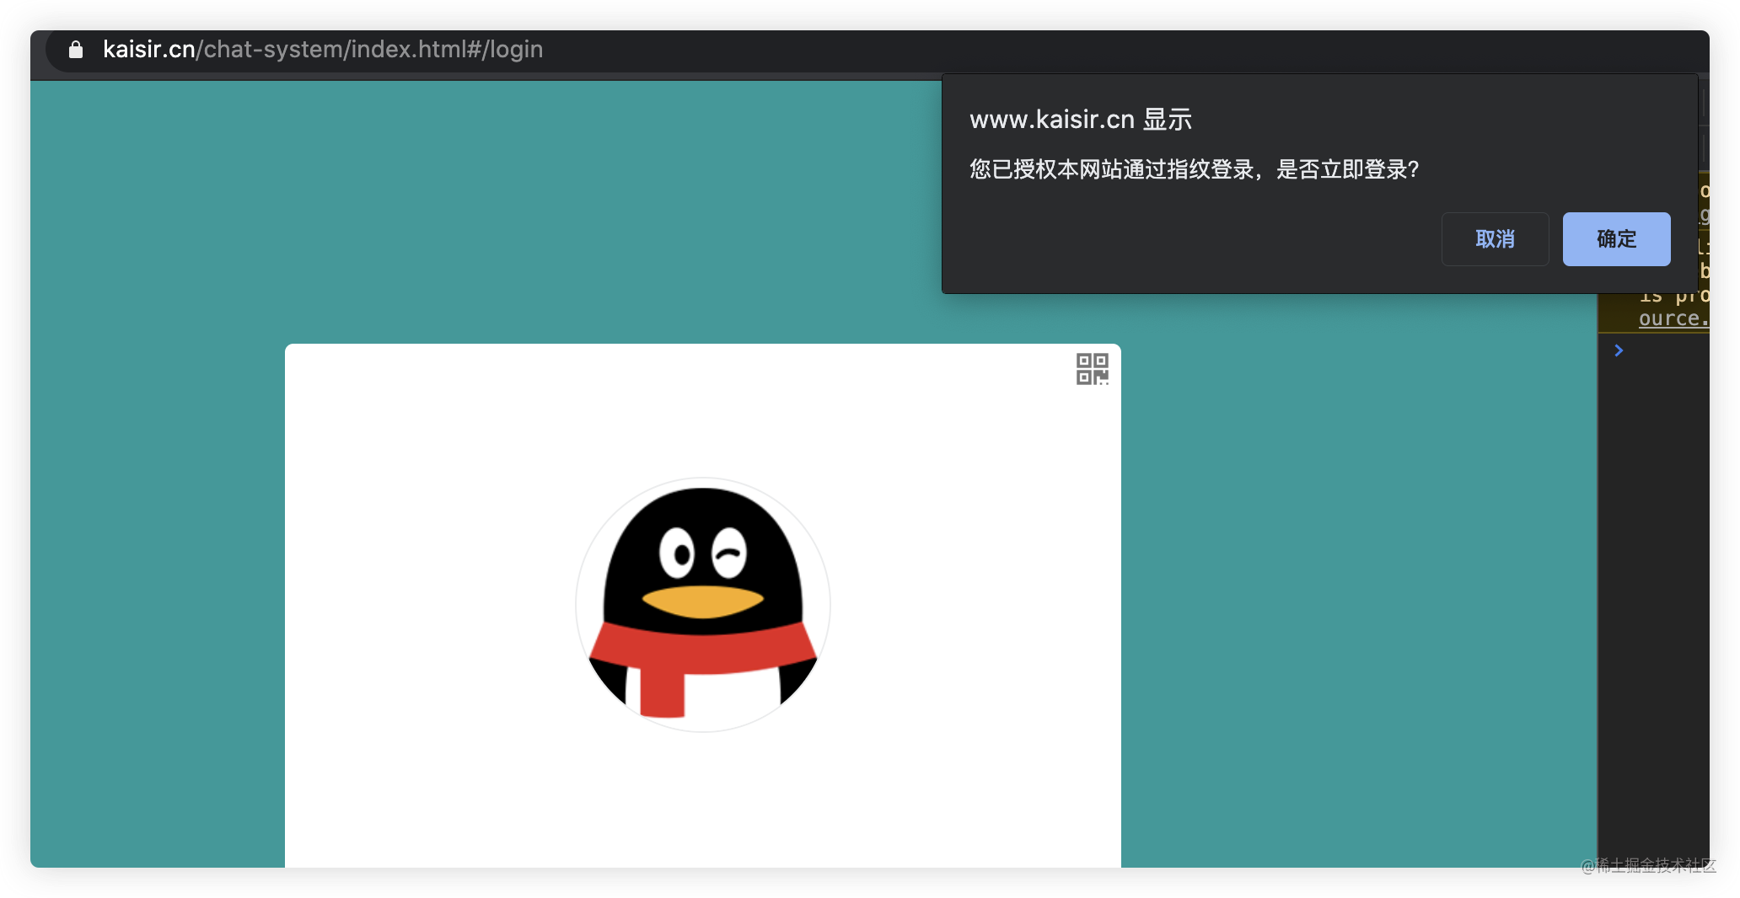Switch to QR code login icon

[1093, 369]
